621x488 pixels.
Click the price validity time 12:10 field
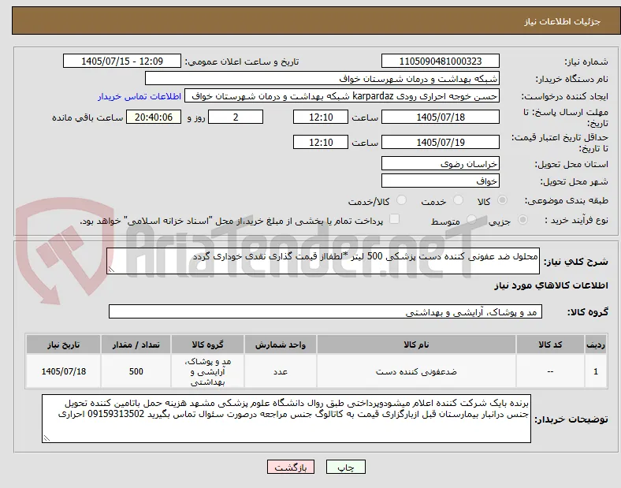click(321, 142)
